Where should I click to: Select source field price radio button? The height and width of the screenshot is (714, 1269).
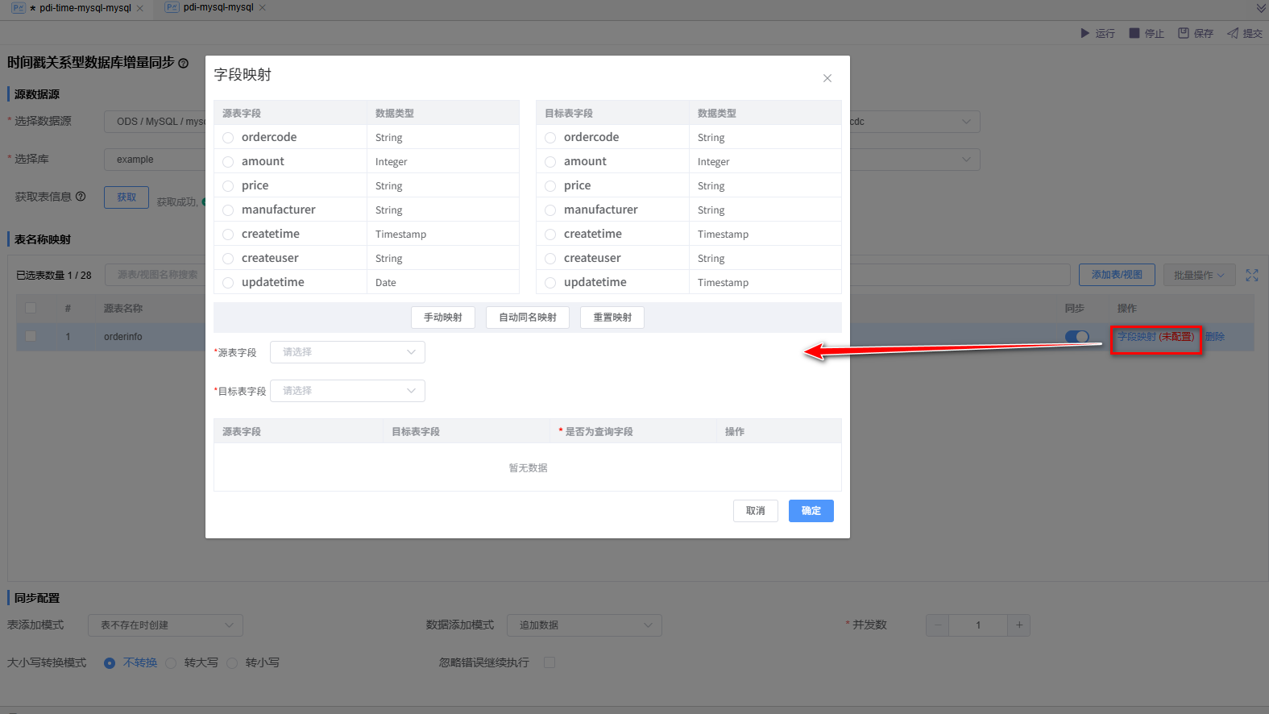228,186
